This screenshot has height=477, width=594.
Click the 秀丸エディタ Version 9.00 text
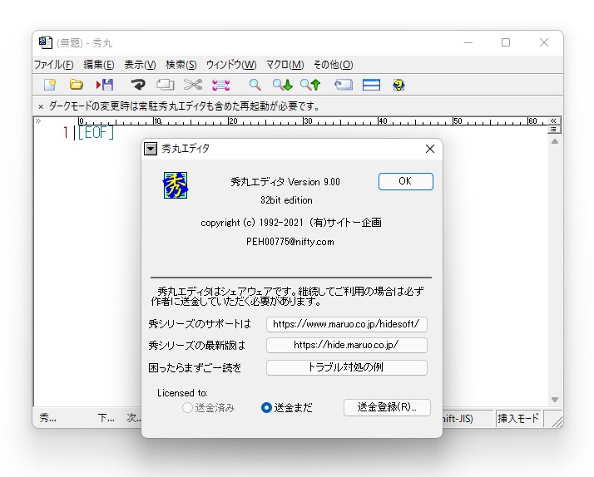[x=285, y=182]
